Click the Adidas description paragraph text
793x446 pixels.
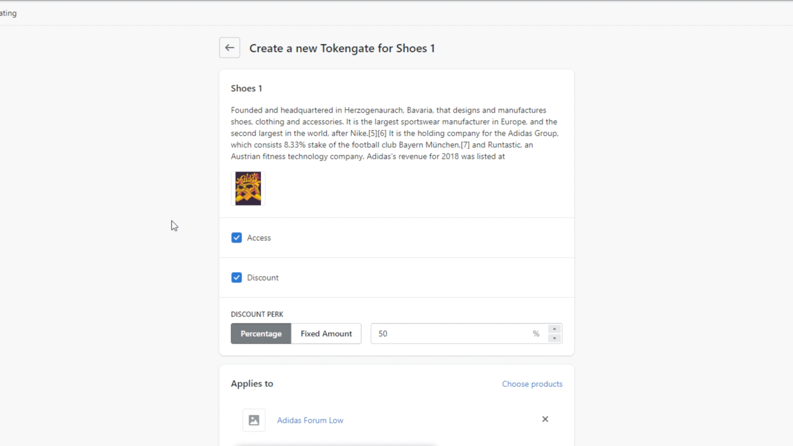pos(395,133)
